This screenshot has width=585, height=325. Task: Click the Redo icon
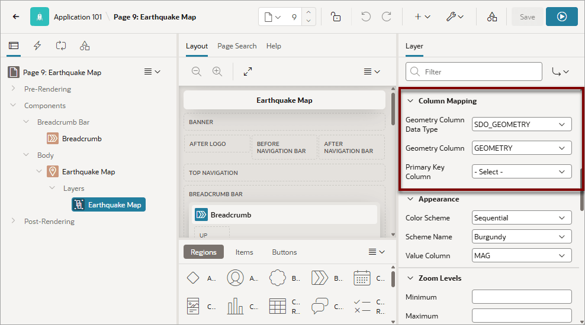(x=387, y=17)
